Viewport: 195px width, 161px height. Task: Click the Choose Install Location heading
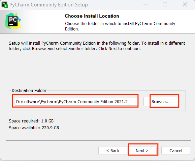tap(92, 16)
